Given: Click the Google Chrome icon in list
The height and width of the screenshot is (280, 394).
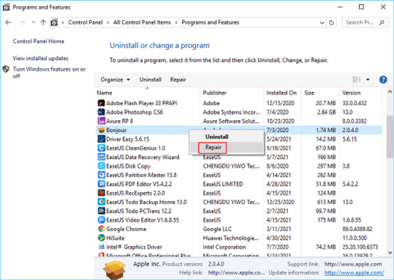Looking at the screenshot, I should point(101,229).
